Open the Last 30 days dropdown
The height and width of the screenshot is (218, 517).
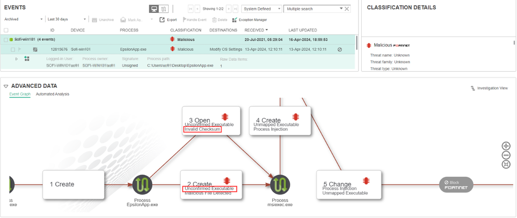[67, 19]
